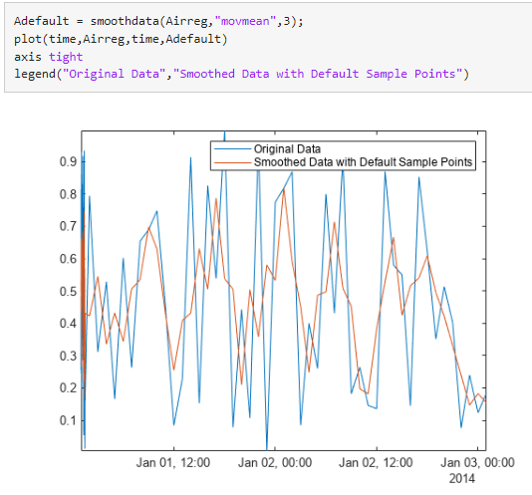The image size is (532, 495).
Task: Click the 'Jan 02, 00:00' axis label
Action: (x=275, y=462)
